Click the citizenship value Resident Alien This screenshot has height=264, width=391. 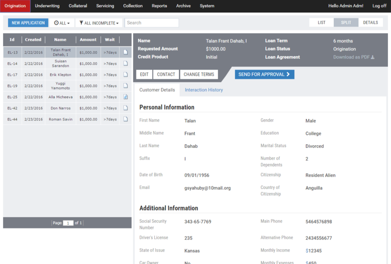(321, 175)
